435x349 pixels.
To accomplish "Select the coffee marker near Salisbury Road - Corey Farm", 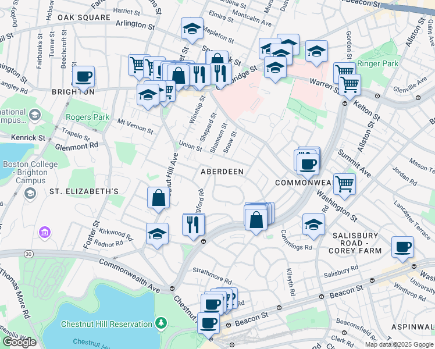I will click(403, 247).
